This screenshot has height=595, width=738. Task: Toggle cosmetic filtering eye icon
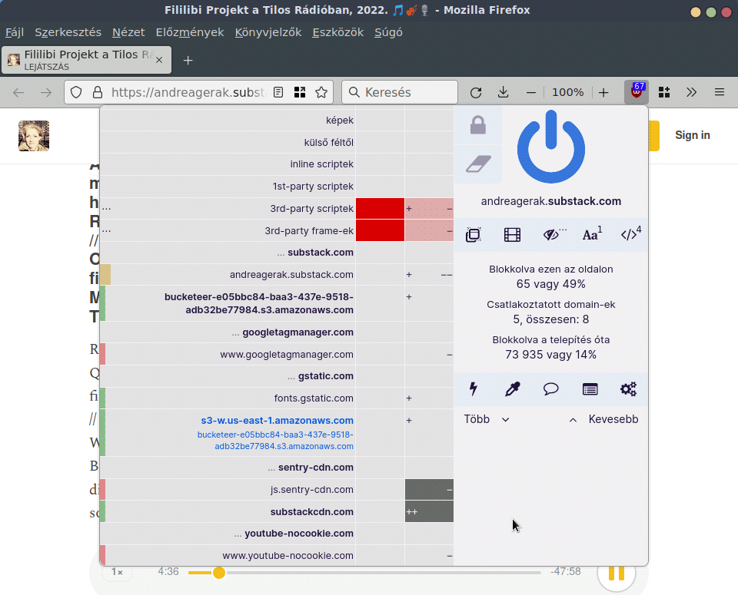pos(551,234)
